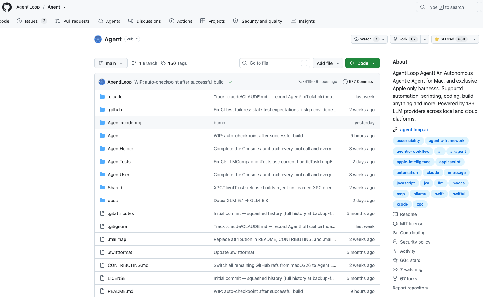The width and height of the screenshot is (483, 297).
Task: Open the Fork options dropdown arrow
Action: tap(425, 39)
